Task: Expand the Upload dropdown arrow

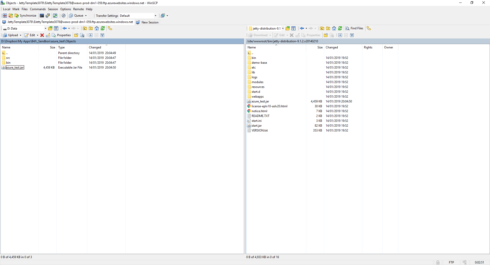Action: tap(20, 35)
